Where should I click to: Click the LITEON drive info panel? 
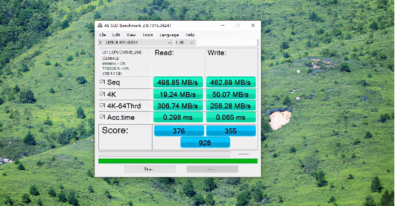click(125, 62)
